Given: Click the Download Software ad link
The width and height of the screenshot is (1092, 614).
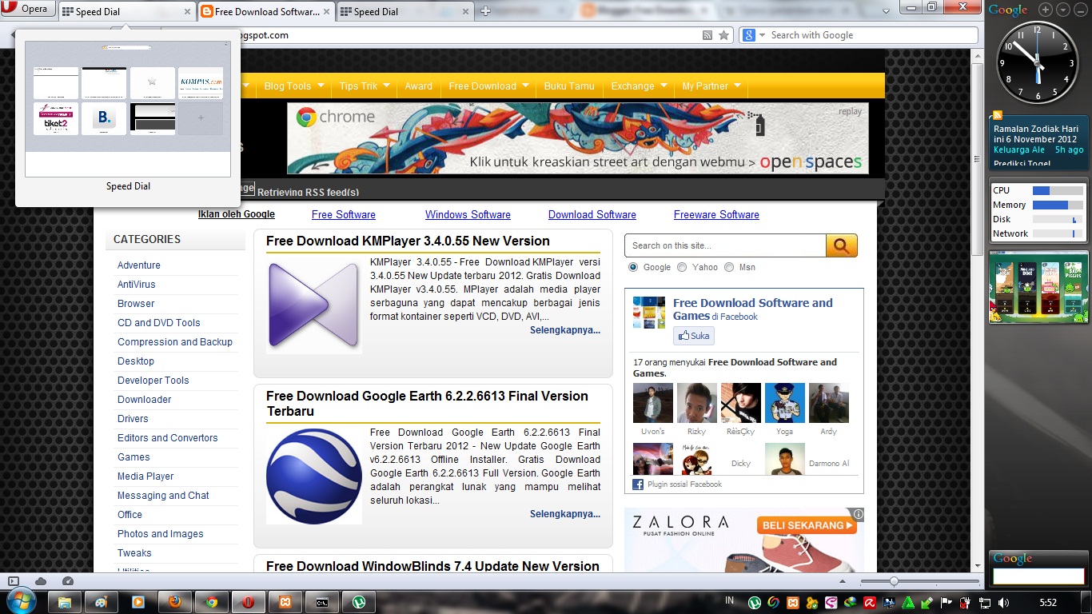Looking at the screenshot, I should (x=592, y=214).
